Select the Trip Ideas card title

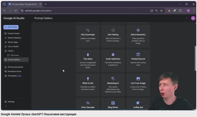coord(88,59)
